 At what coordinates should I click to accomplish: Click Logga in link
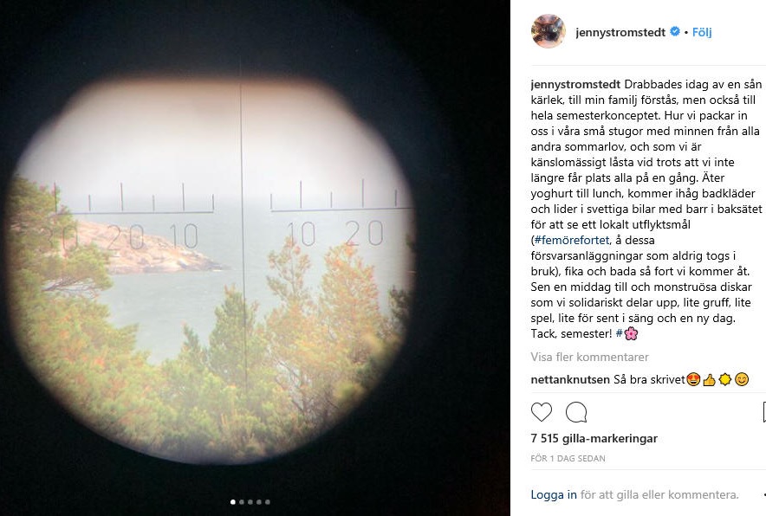click(554, 494)
